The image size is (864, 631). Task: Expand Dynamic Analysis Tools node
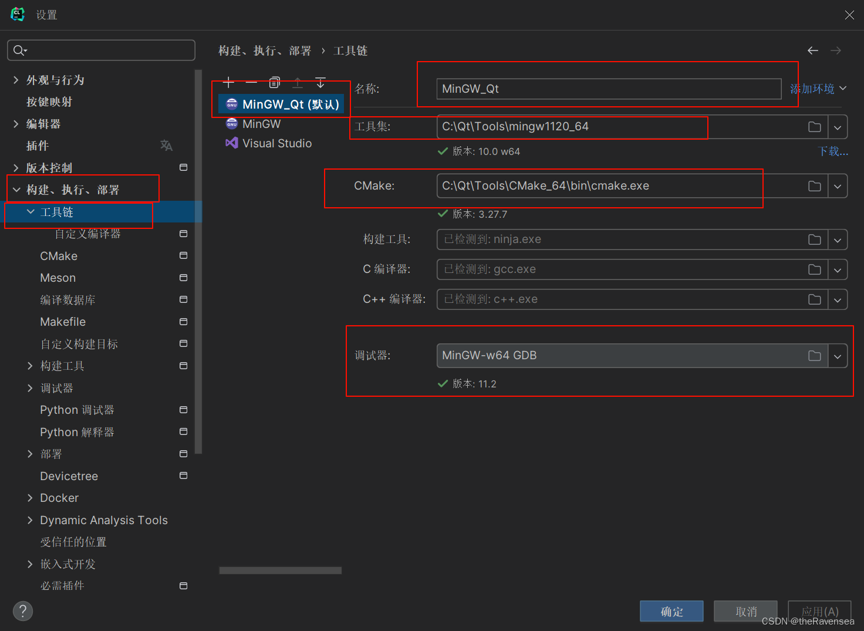pyautogui.click(x=30, y=520)
